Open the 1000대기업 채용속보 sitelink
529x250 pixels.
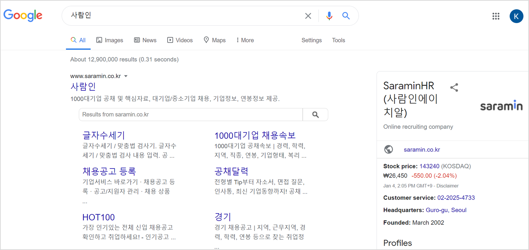(x=255, y=135)
